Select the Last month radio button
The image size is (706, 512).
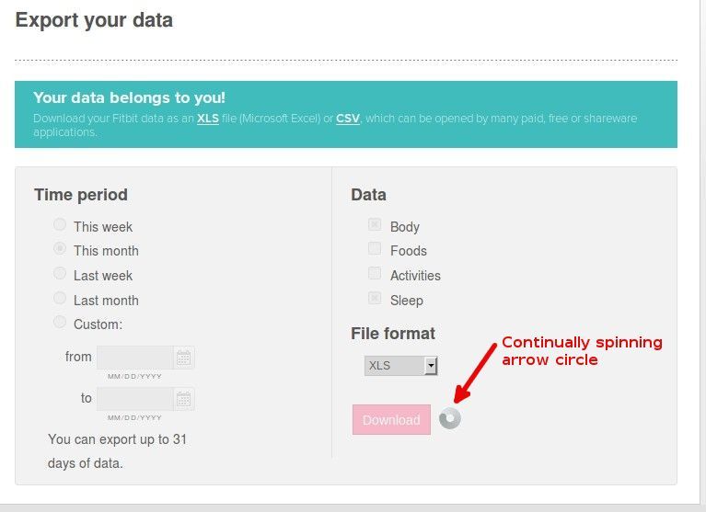[x=60, y=298]
